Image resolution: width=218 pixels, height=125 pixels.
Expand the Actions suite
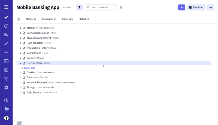(x=20, y=28)
